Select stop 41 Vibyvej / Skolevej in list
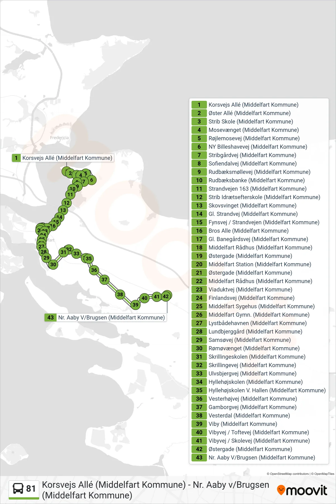Viewport: 336px width, 504px height. 259,441
